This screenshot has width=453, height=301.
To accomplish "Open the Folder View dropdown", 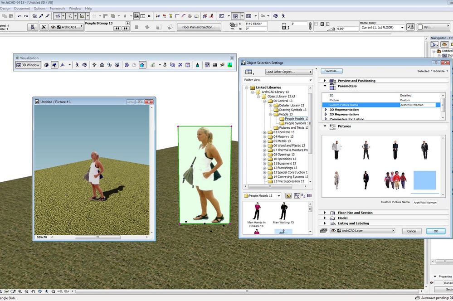I will tap(278, 80).
